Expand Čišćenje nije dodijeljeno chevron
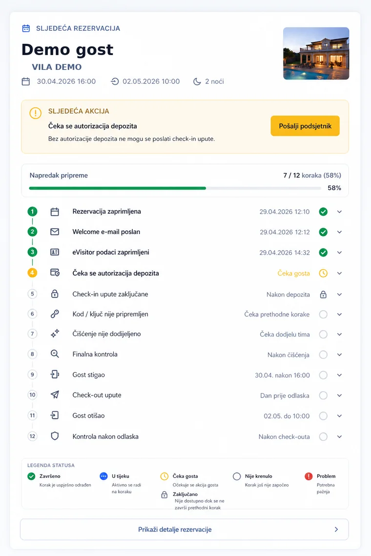The width and height of the screenshot is (371, 556). coord(339,335)
